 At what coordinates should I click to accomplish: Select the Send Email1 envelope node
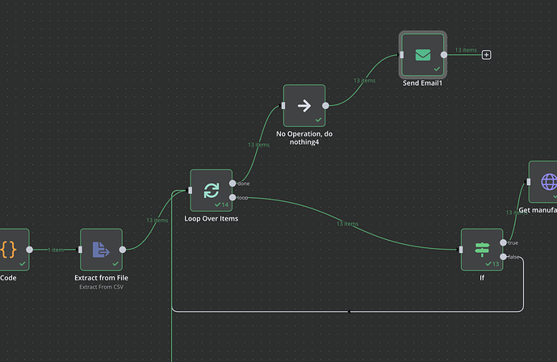coord(423,55)
